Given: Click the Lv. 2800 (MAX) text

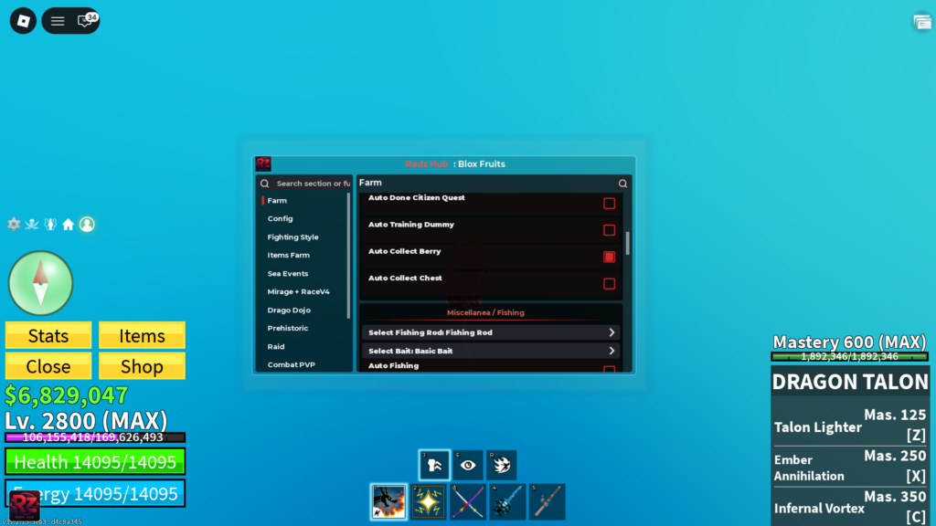Looking at the screenshot, I should (87, 421).
